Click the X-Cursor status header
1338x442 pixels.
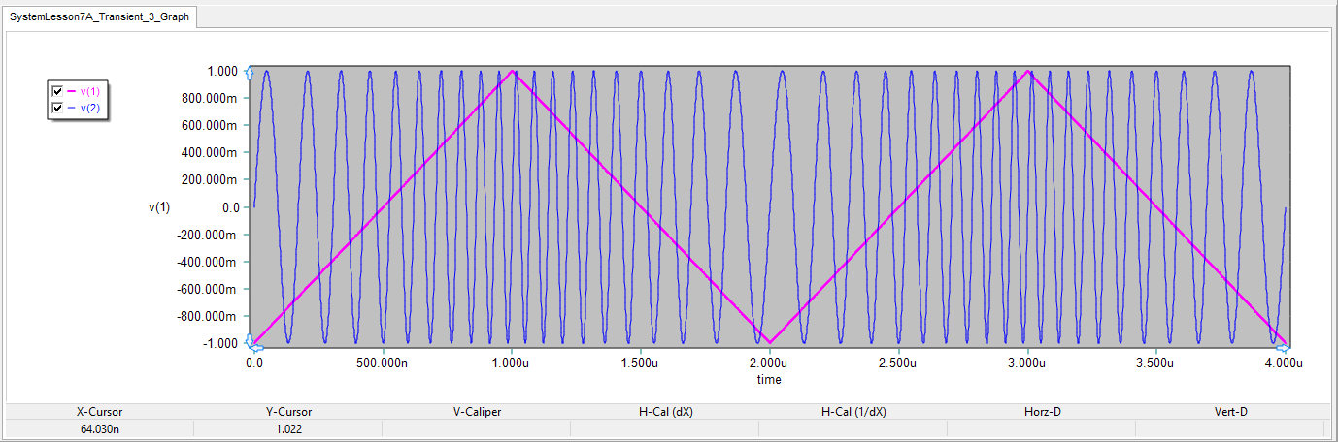[x=100, y=412]
